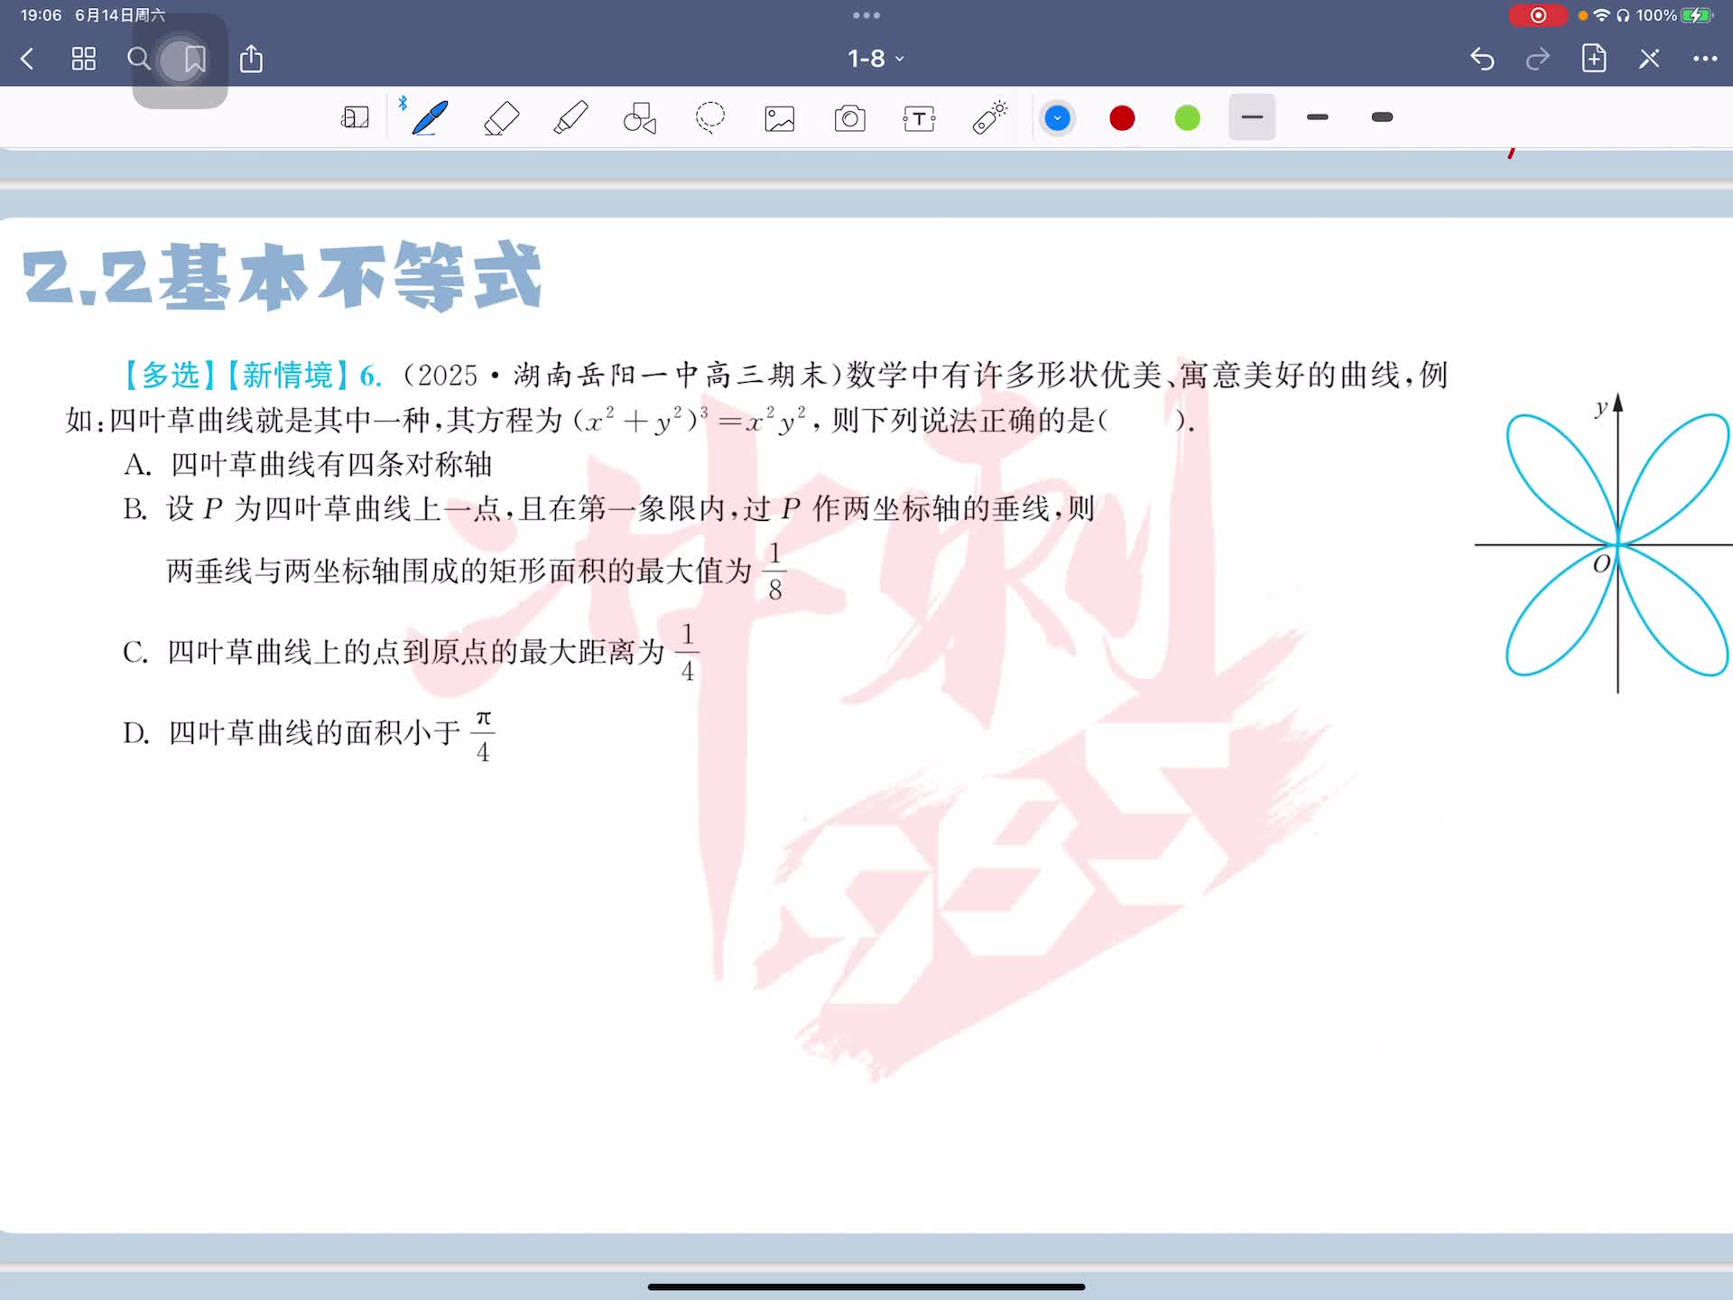Select the Pen tool
1733x1300 pixels.
[430, 118]
